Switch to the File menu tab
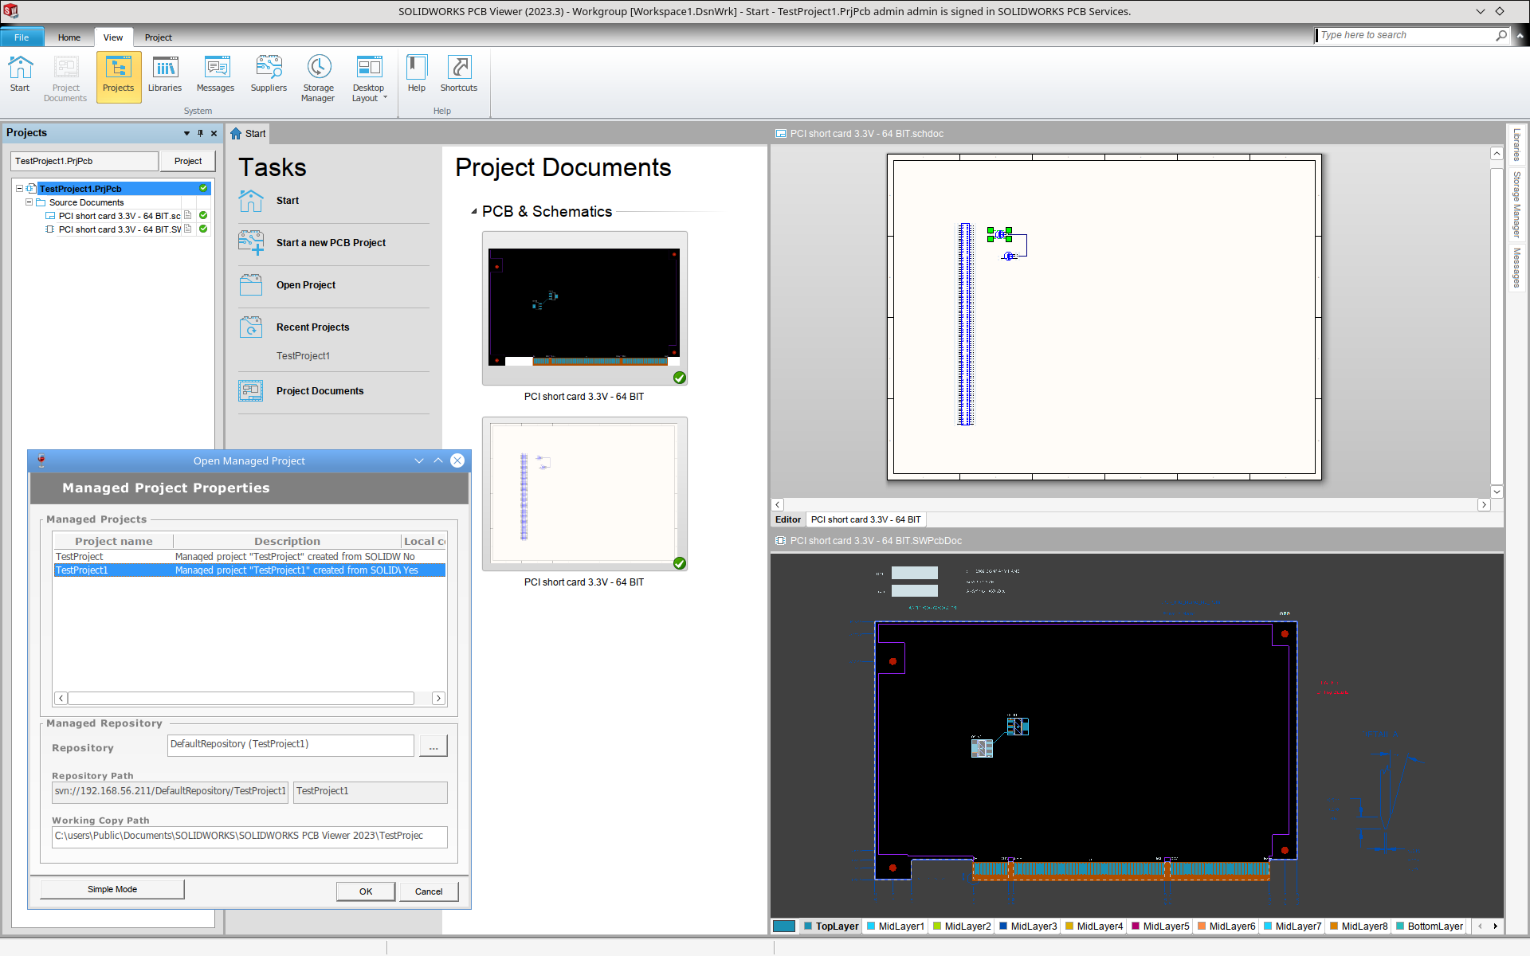1530x956 pixels. [x=22, y=37]
